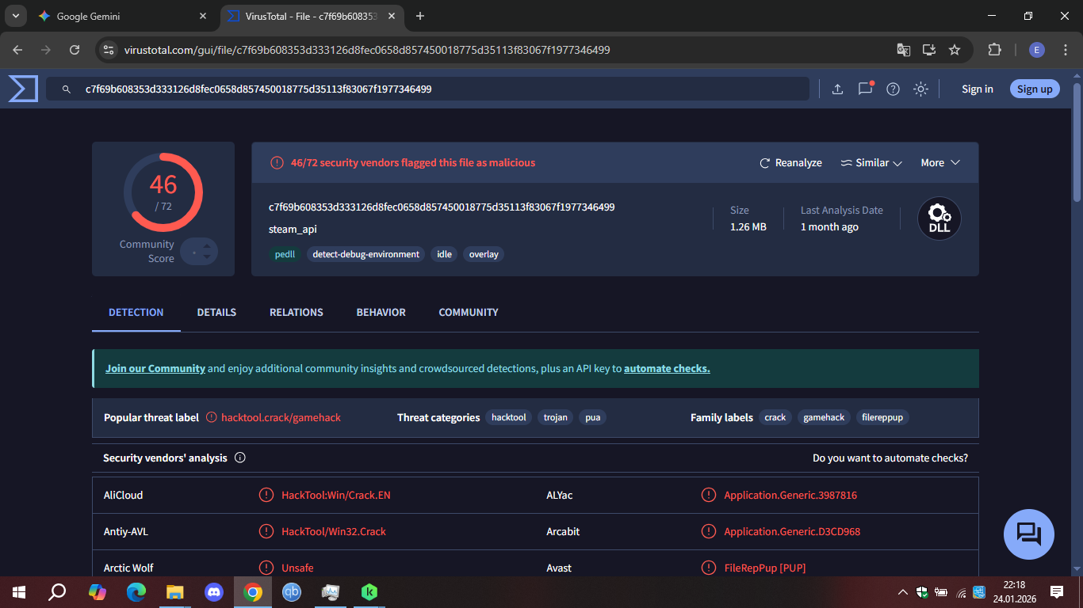Viewport: 1083px width, 608px height.
Task: Click the Google Translate page icon
Action: point(904,50)
